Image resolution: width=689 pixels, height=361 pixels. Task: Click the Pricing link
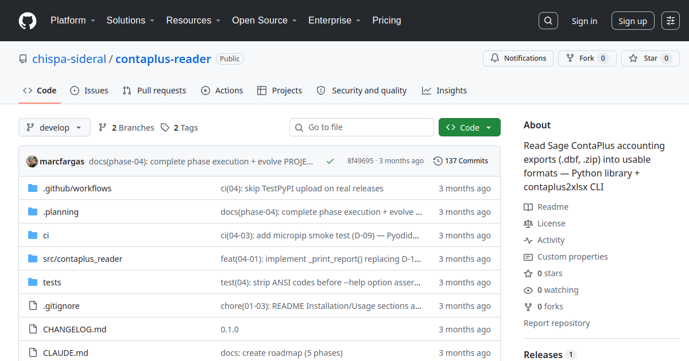(386, 20)
